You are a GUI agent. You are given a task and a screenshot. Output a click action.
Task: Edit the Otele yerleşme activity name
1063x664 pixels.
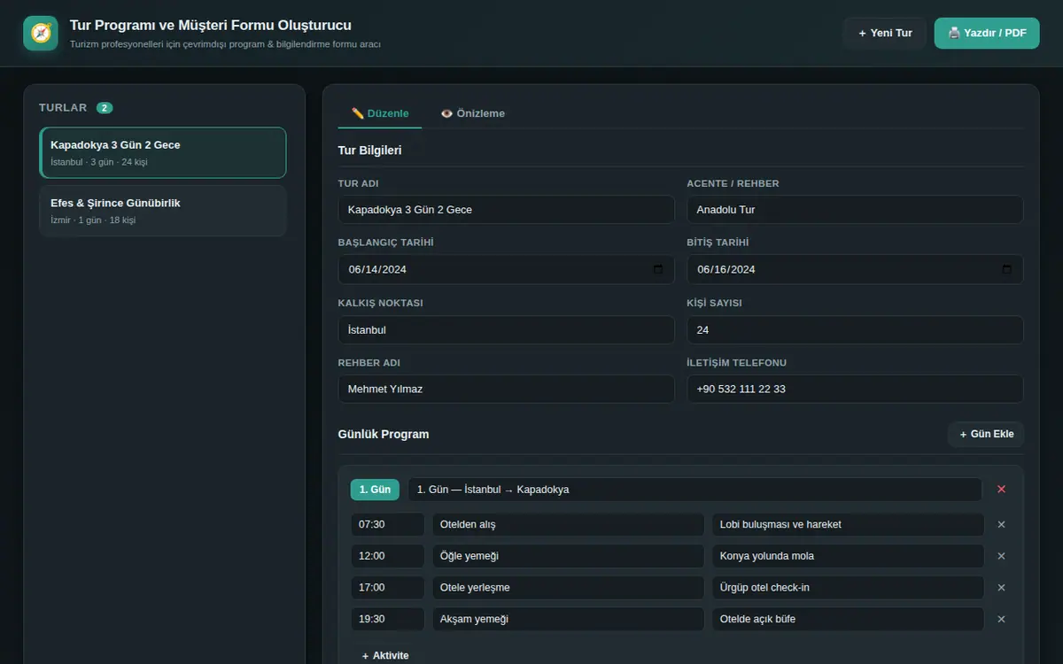coord(569,587)
